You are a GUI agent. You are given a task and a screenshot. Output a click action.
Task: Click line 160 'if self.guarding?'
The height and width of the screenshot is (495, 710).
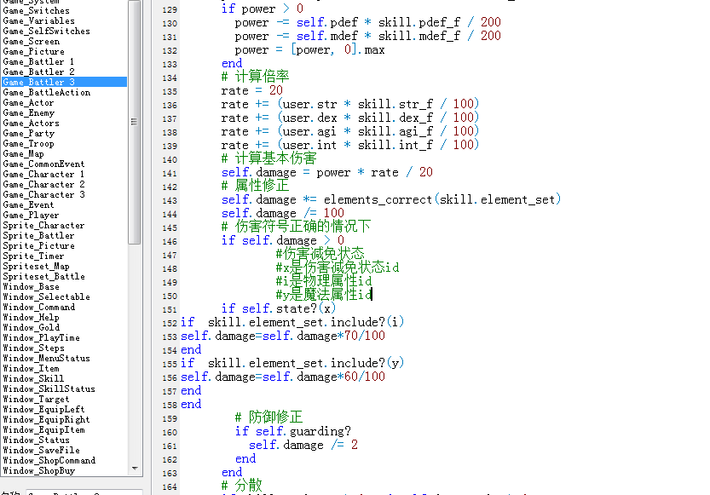click(x=293, y=431)
